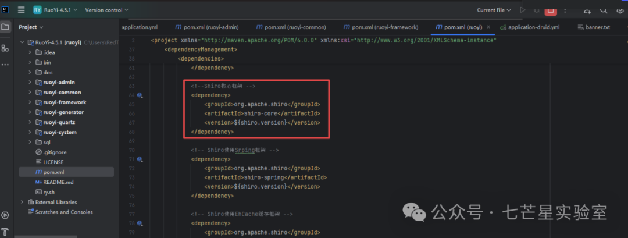This screenshot has width=628, height=238.
Task: Run the current file
Action: [x=522, y=10]
